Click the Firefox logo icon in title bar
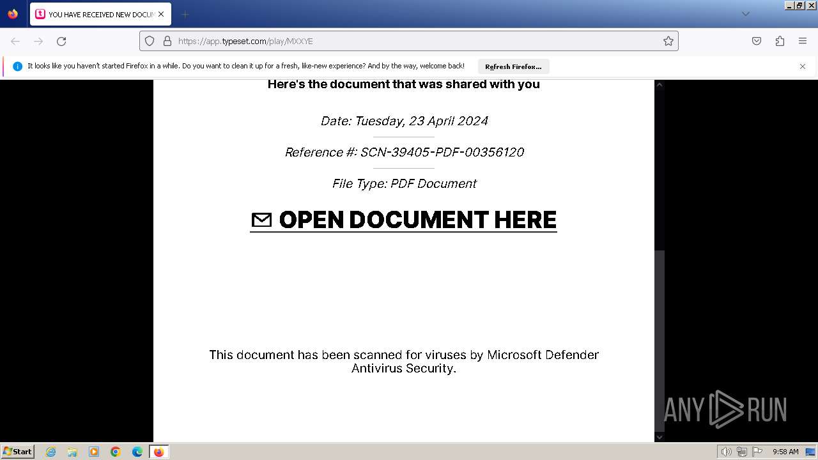The width and height of the screenshot is (818, 460). tap(13, 14)
